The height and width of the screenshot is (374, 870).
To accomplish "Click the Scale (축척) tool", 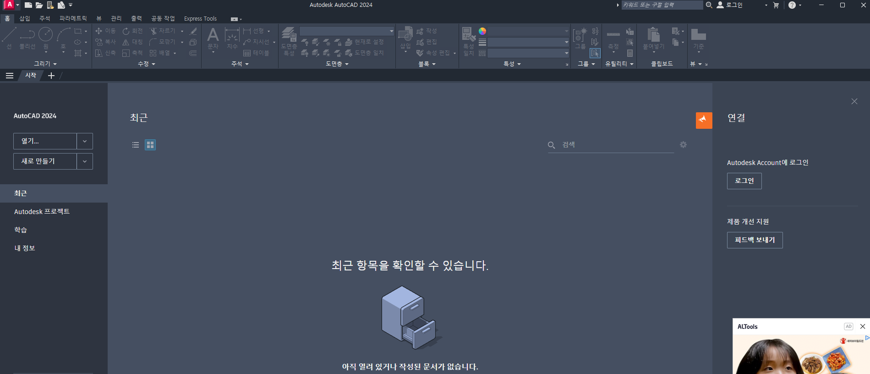I will pyautogui.click(x=132, y=53).
